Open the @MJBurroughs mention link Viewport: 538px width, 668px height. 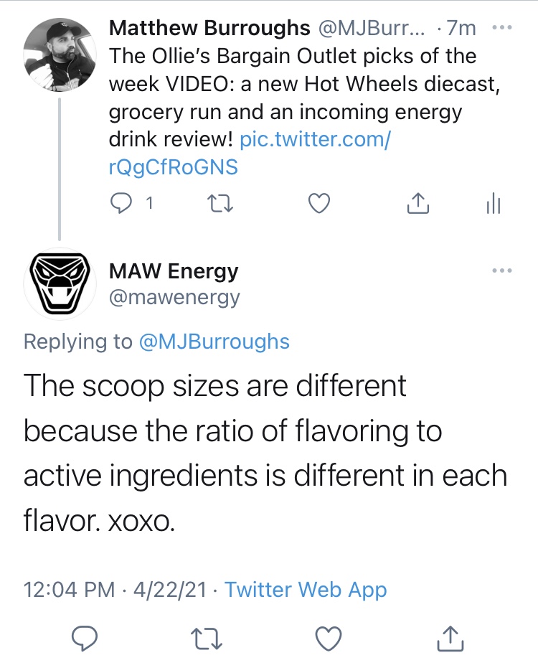click(213, 342)
